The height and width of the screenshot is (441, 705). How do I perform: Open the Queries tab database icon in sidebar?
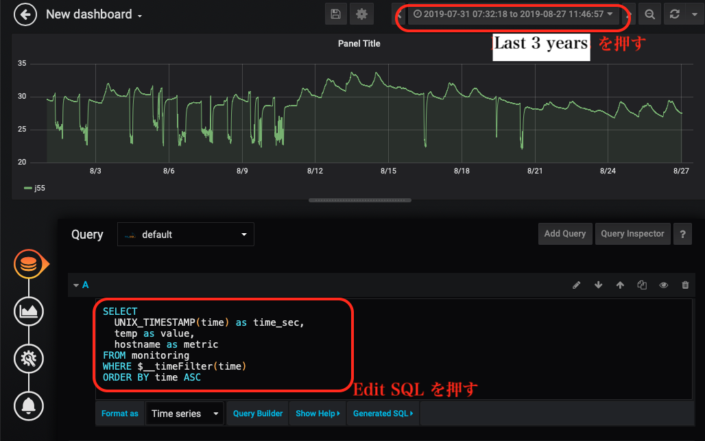tap(29, 264)
